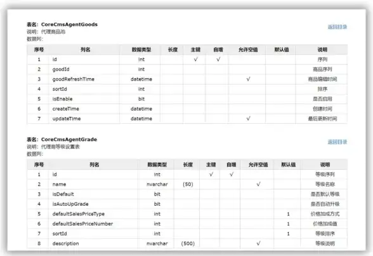Click nvarchar type in the name row

(157, 184)
